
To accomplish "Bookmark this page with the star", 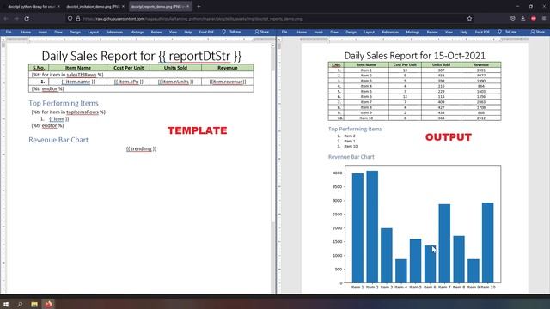I will coord(469,19).
